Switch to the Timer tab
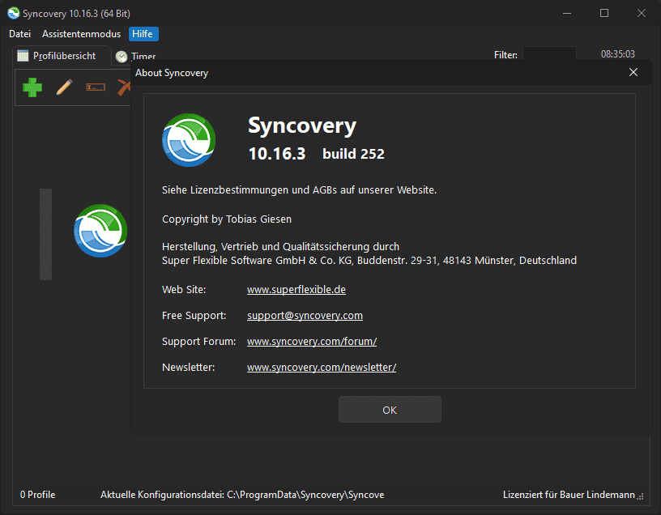Image resolution: width=661 pixels, height=515 pixels. 136,57
